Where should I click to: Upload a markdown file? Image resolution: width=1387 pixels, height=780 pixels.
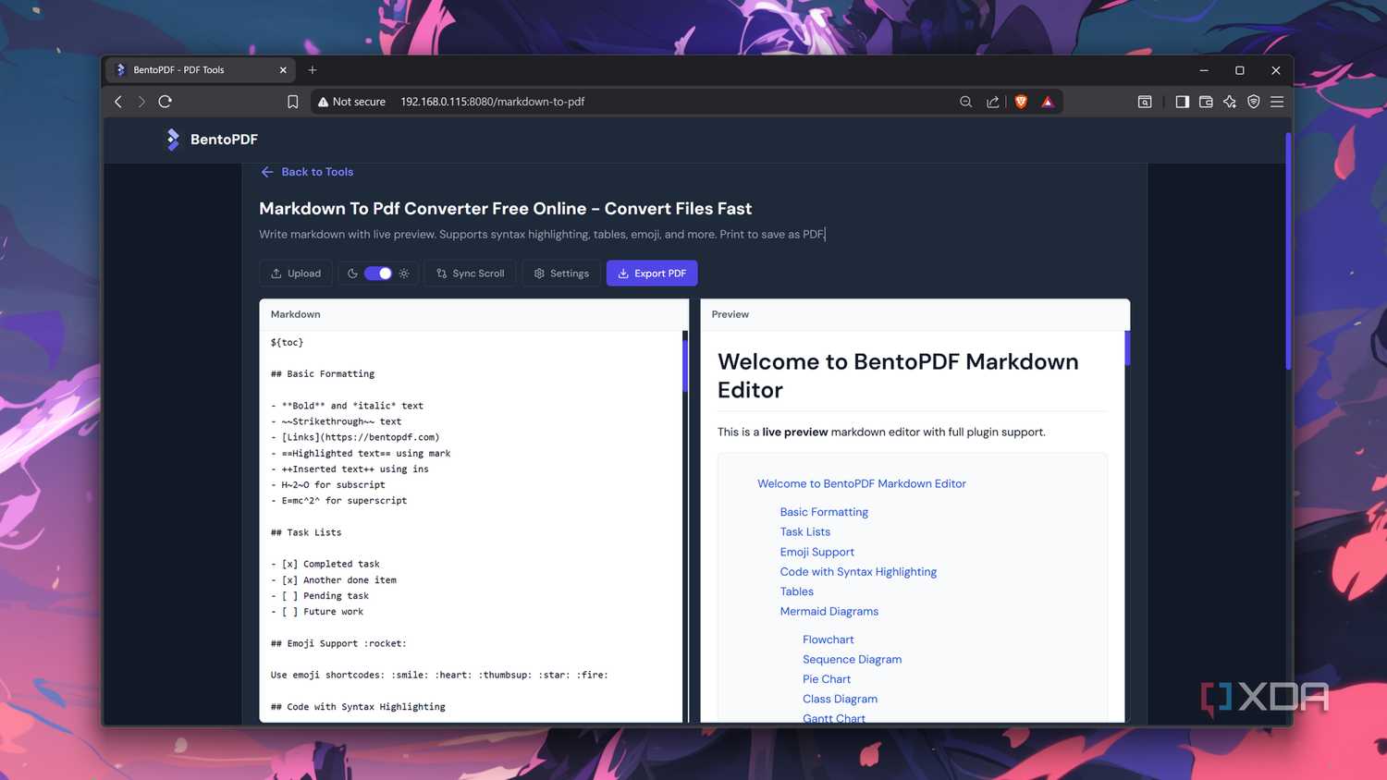tap(296, 274)
